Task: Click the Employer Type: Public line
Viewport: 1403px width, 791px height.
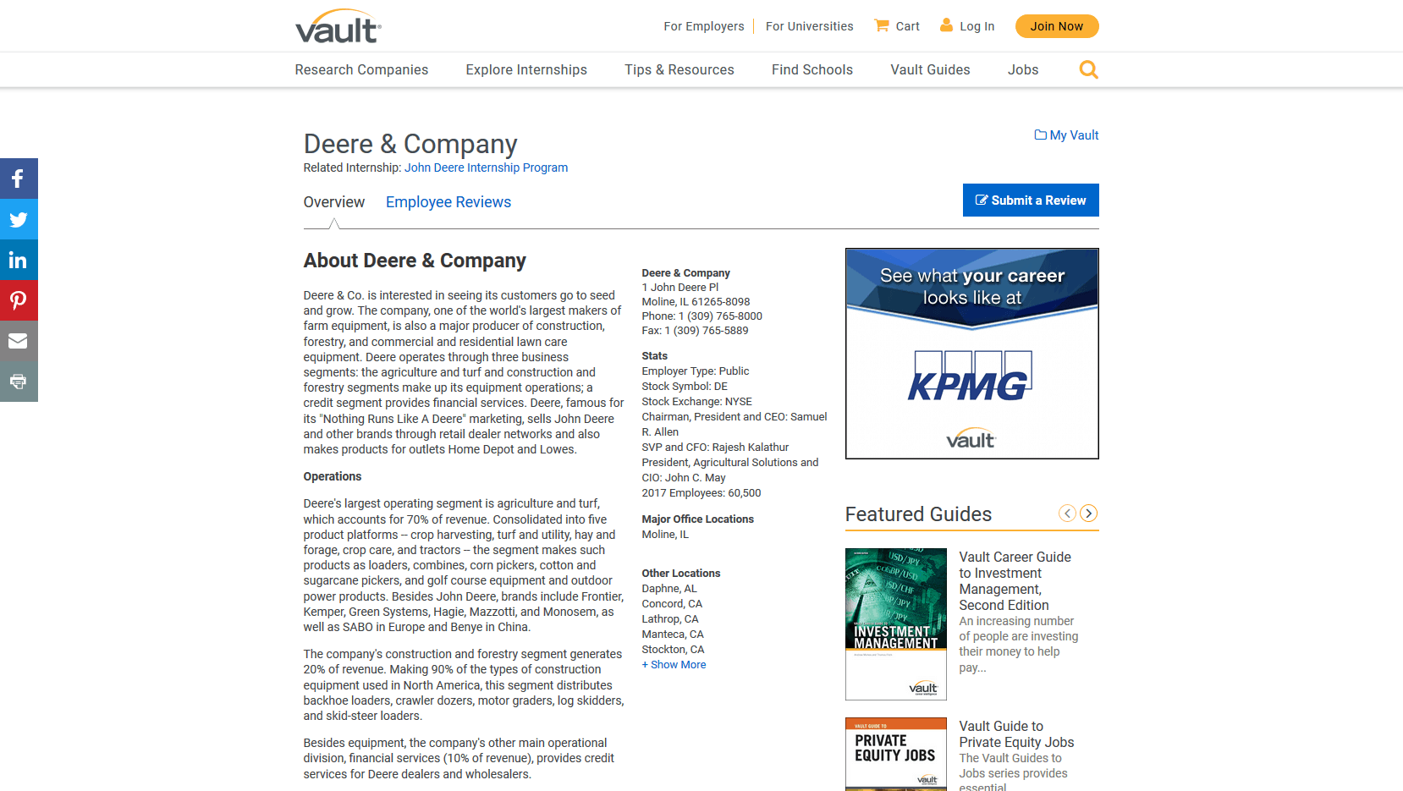Action: pyautogui.click(x=696, y=371)
